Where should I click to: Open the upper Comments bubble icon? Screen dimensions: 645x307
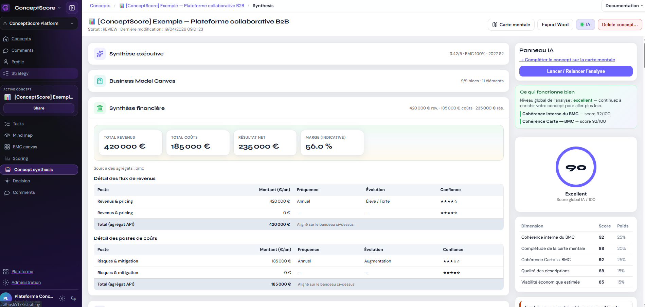[x=6, y=50]
